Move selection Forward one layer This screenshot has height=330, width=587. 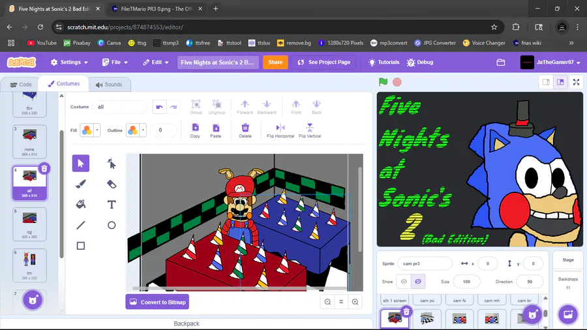pos(245,107)
